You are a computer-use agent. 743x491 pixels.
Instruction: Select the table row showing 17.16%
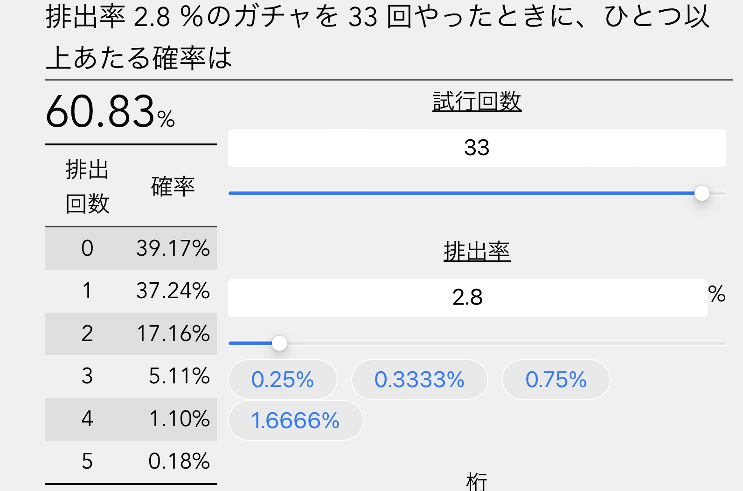point(131,334)
